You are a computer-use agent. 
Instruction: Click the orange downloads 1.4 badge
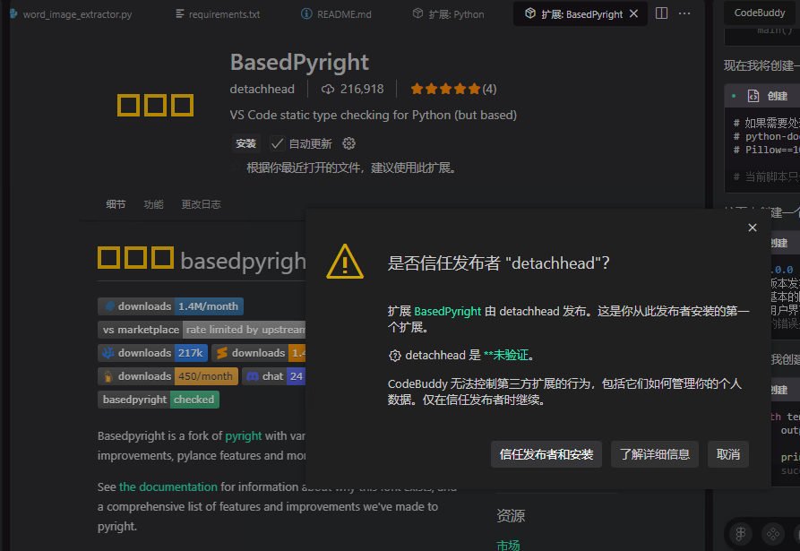coord(258,353)
